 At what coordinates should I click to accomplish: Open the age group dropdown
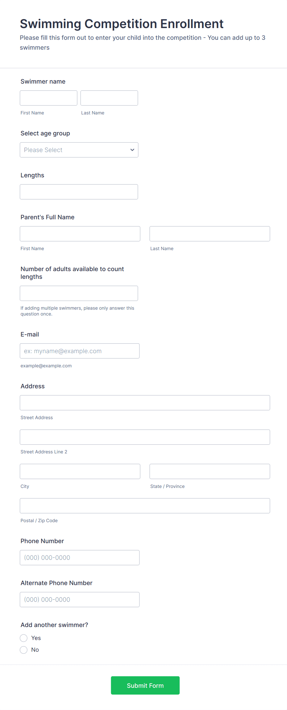(79, 150)
